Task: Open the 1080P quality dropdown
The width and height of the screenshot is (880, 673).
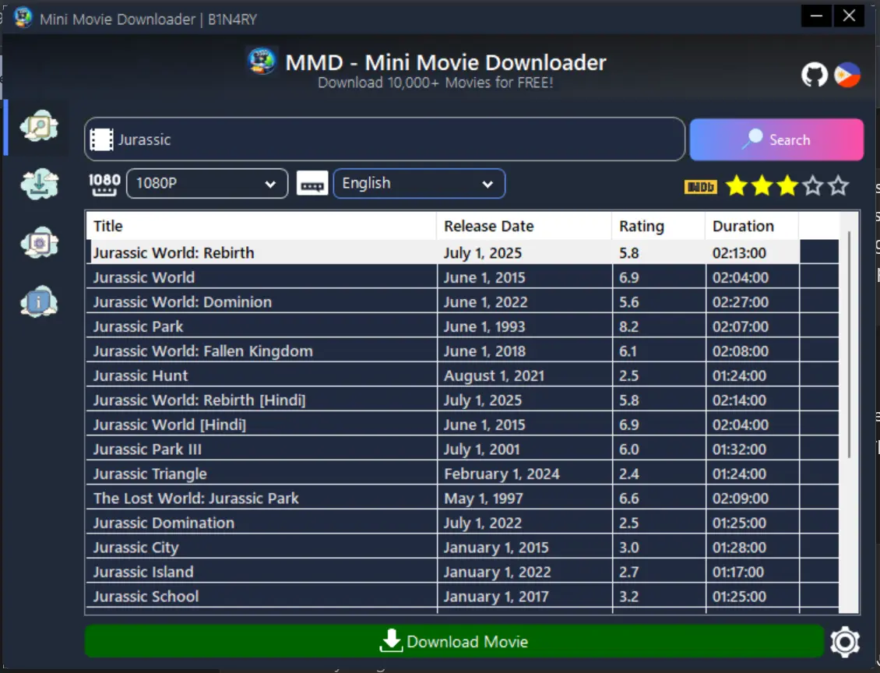Action: click(x=207, y=184)
